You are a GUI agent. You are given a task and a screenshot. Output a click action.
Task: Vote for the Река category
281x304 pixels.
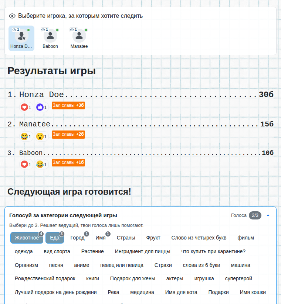[x=114, y=292]
